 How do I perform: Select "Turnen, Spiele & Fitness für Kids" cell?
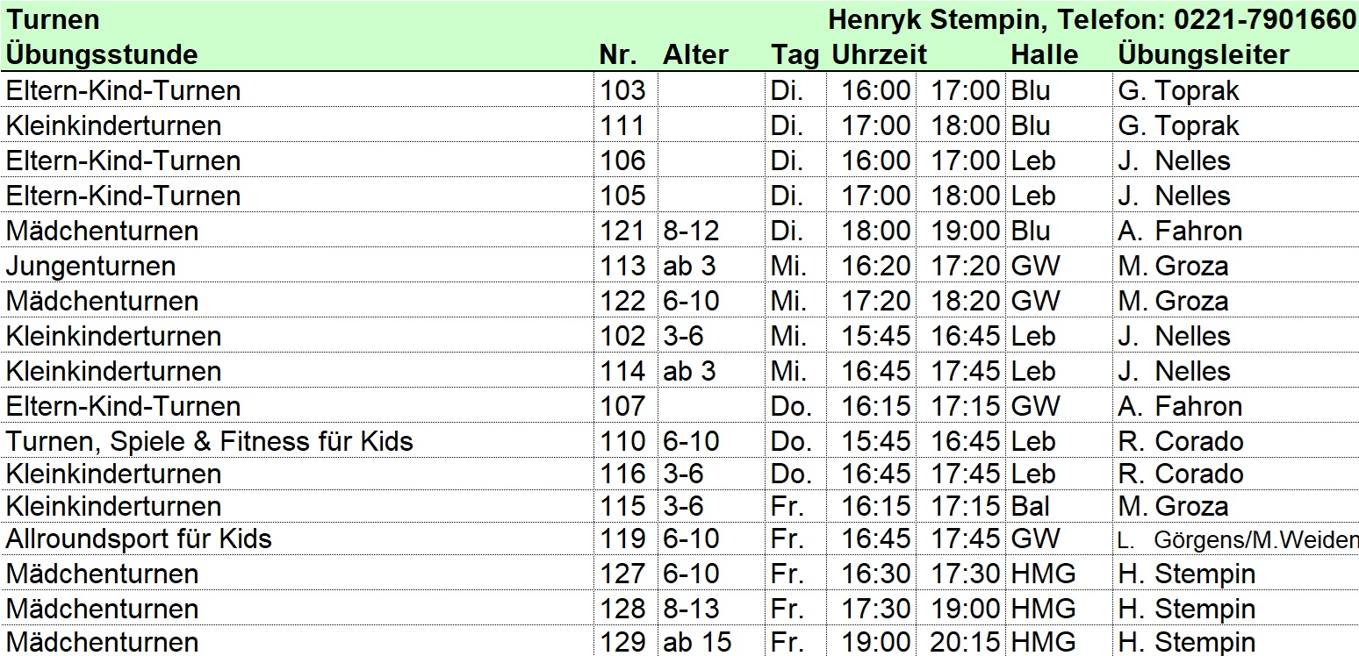[x=210, y=440]
